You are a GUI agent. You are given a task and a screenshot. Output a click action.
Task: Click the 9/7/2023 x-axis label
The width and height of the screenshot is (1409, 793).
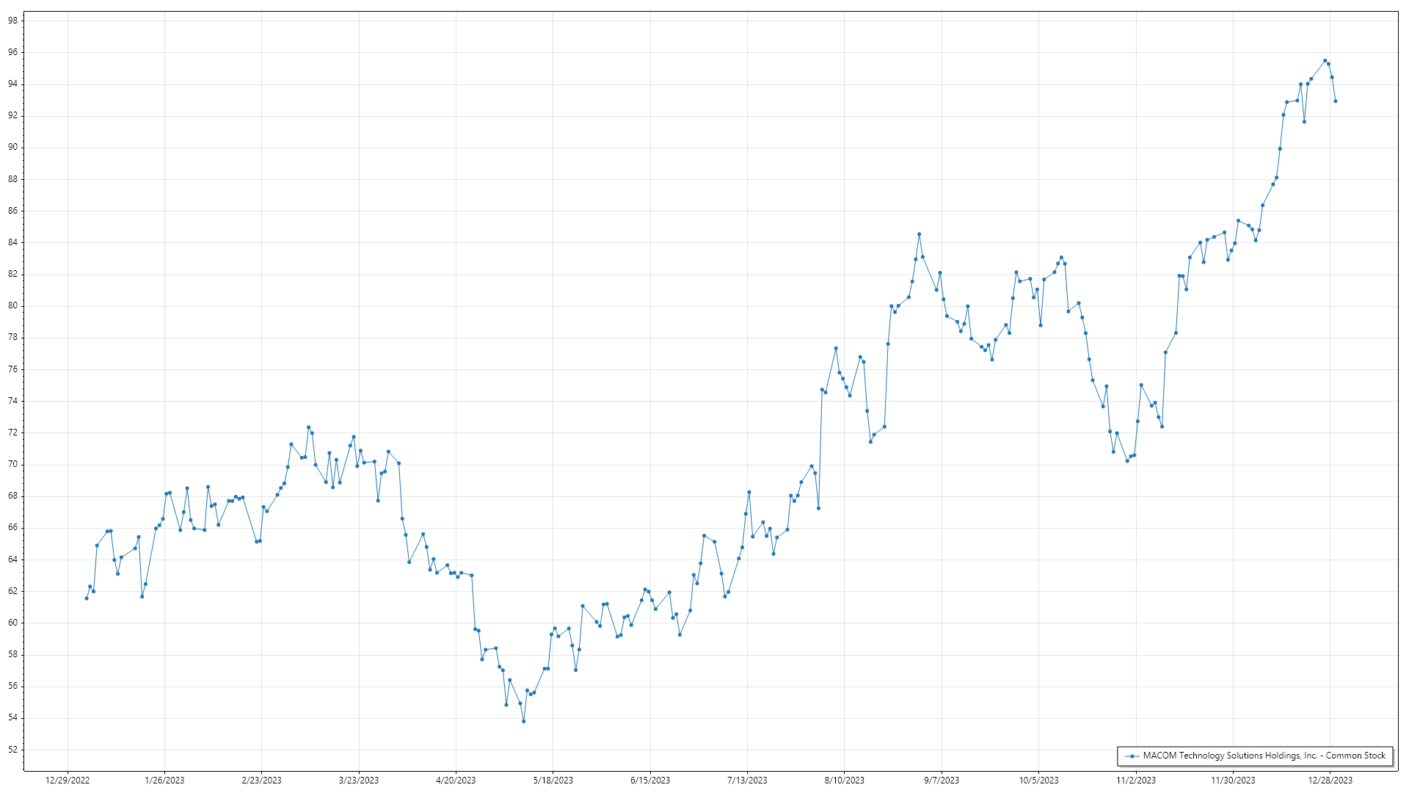coord(942,781)
